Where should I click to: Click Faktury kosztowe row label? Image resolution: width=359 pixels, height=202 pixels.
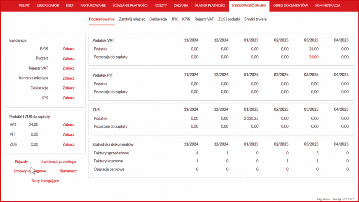(108, 161)
